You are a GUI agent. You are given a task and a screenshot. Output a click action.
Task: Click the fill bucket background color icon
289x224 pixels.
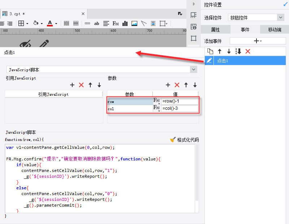pos(35,23)
